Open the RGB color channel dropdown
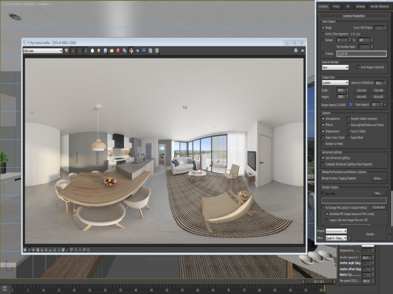The width and height of the screenshot is (393, 294). coord(42,51)
